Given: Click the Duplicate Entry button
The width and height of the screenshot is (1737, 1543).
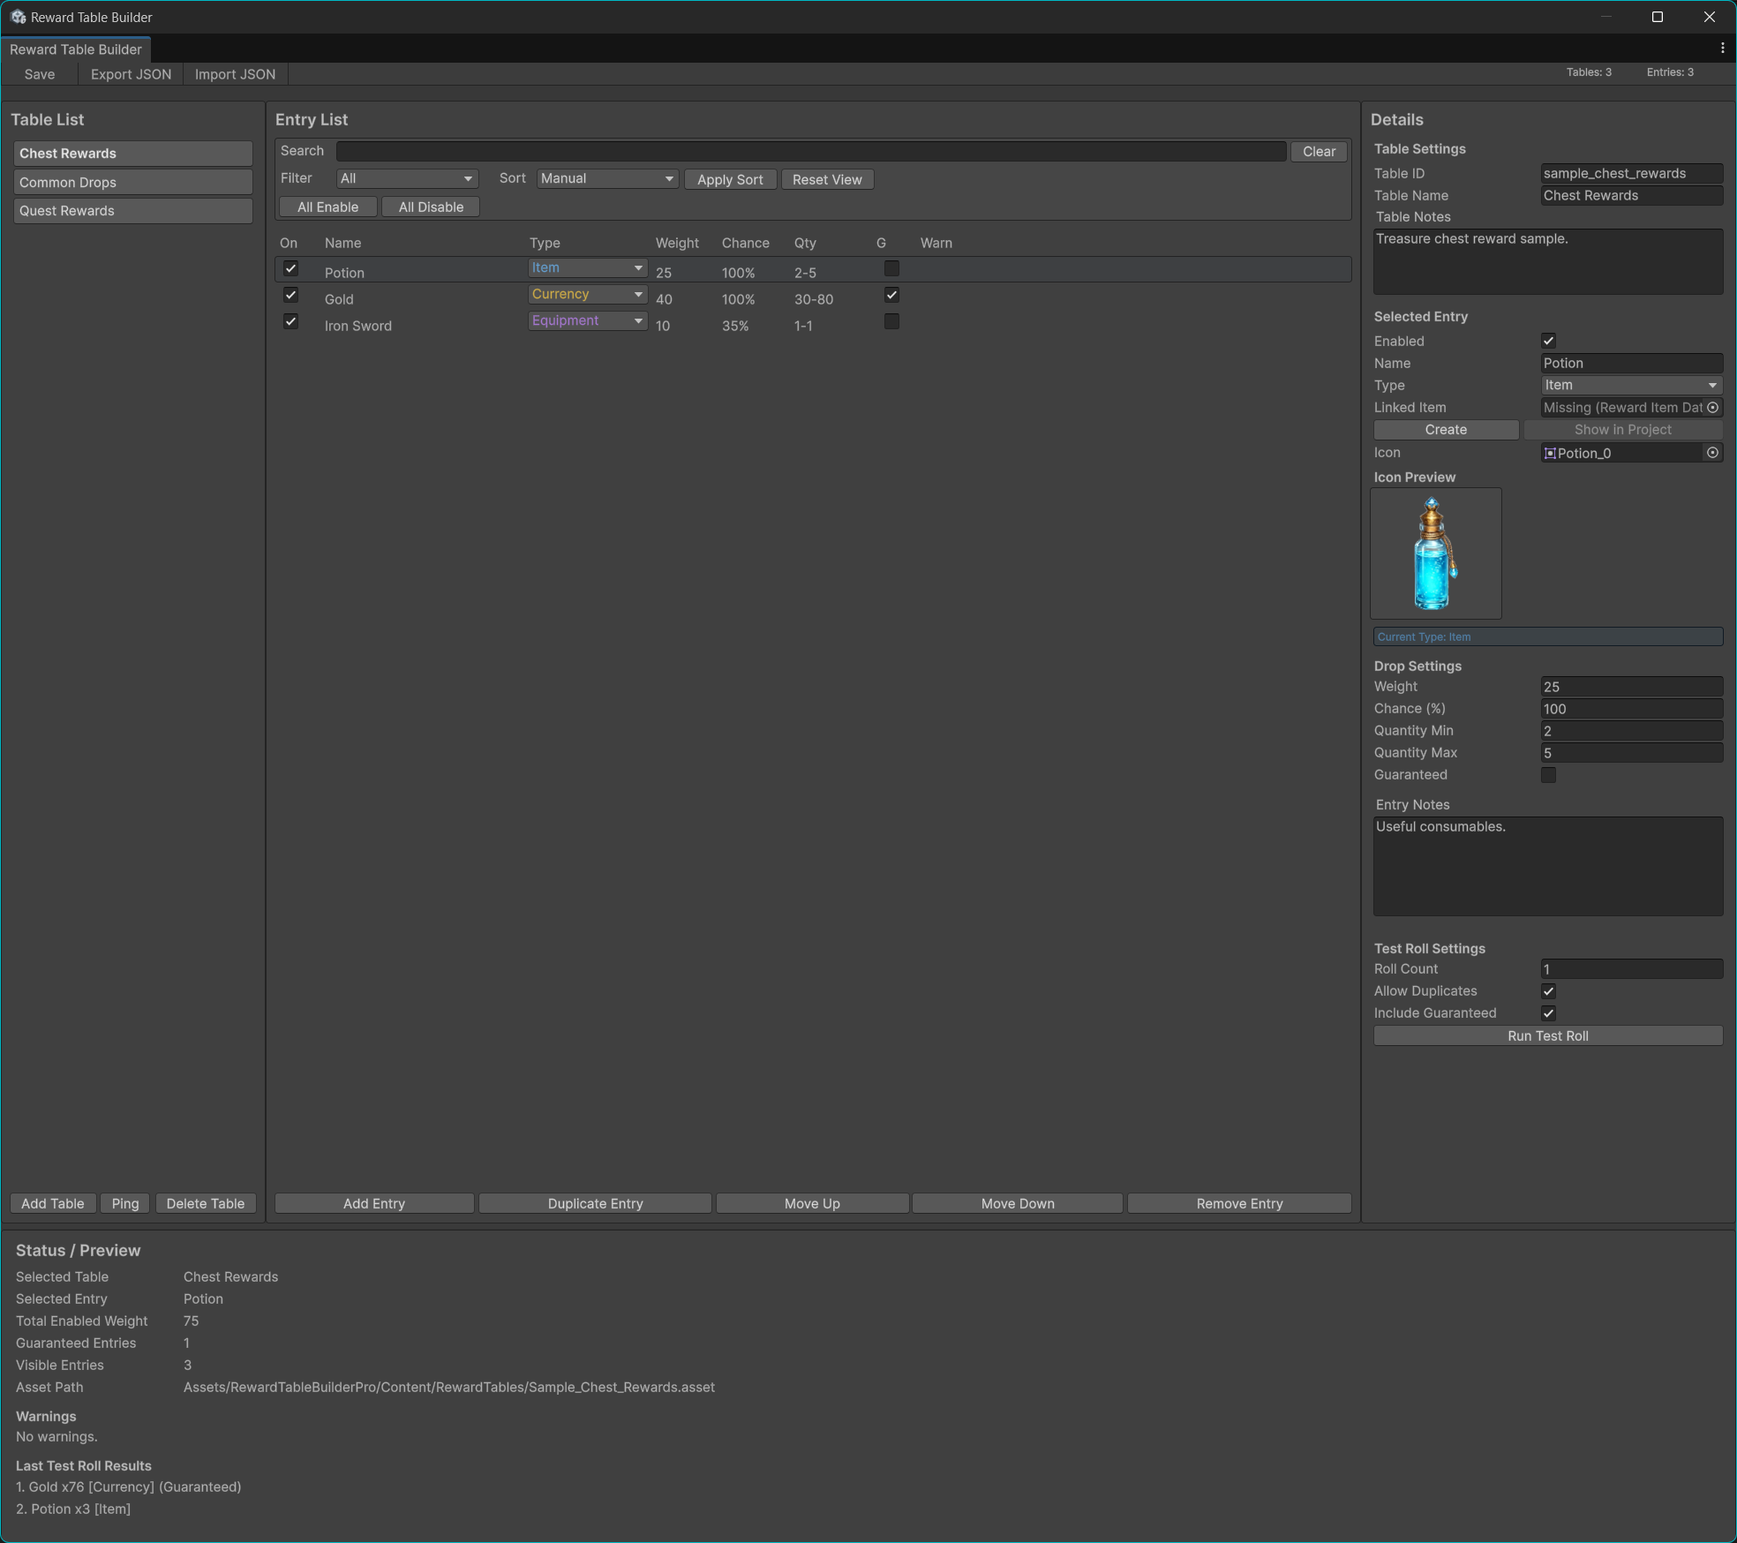Looking at the screenshot, I should point(595,1204).
